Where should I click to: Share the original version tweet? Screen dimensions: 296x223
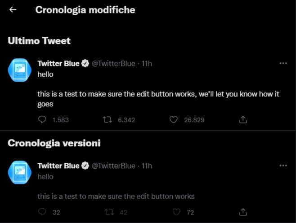tap(242, 212)
